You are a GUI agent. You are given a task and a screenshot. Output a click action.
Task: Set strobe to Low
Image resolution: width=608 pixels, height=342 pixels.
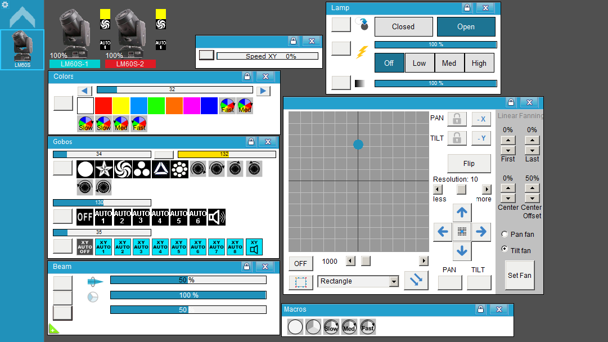pos(419,63)
